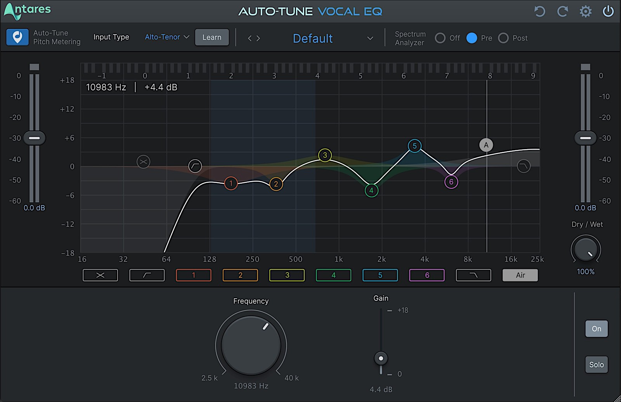Click the Frequency knob

[x=251, y=345]
